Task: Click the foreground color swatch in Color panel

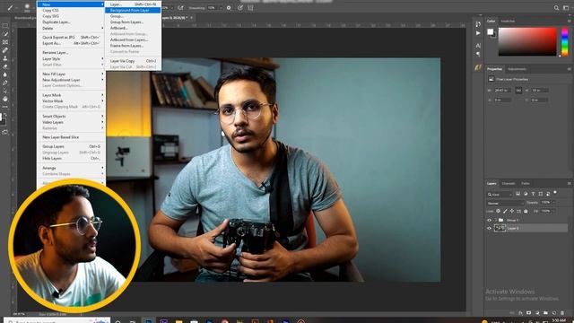Action: coord(490,32)
